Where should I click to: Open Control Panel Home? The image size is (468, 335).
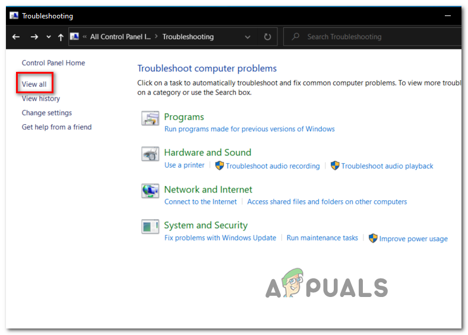[x=53, y=63]
